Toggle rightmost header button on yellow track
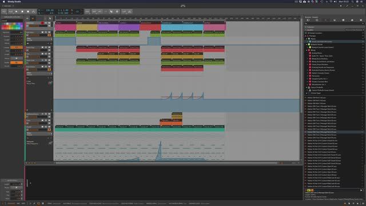Viewport: 366px width, 206px height. 49,54
